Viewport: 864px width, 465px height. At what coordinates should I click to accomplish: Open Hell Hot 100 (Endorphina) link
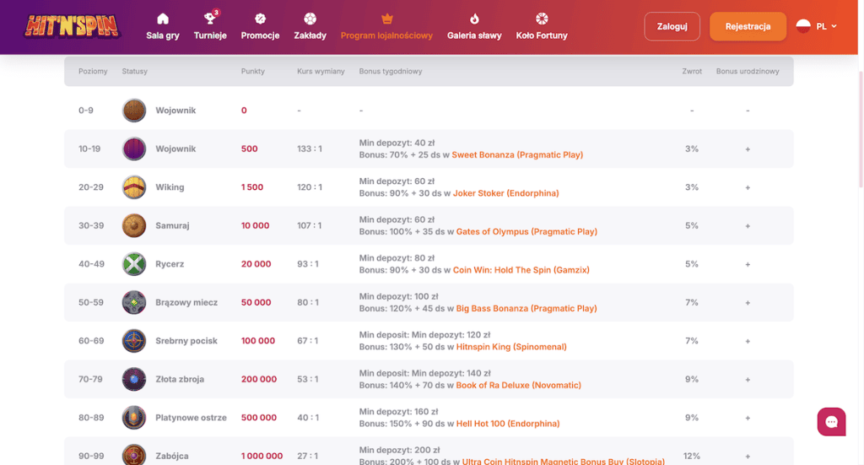(x=508, y=424)
